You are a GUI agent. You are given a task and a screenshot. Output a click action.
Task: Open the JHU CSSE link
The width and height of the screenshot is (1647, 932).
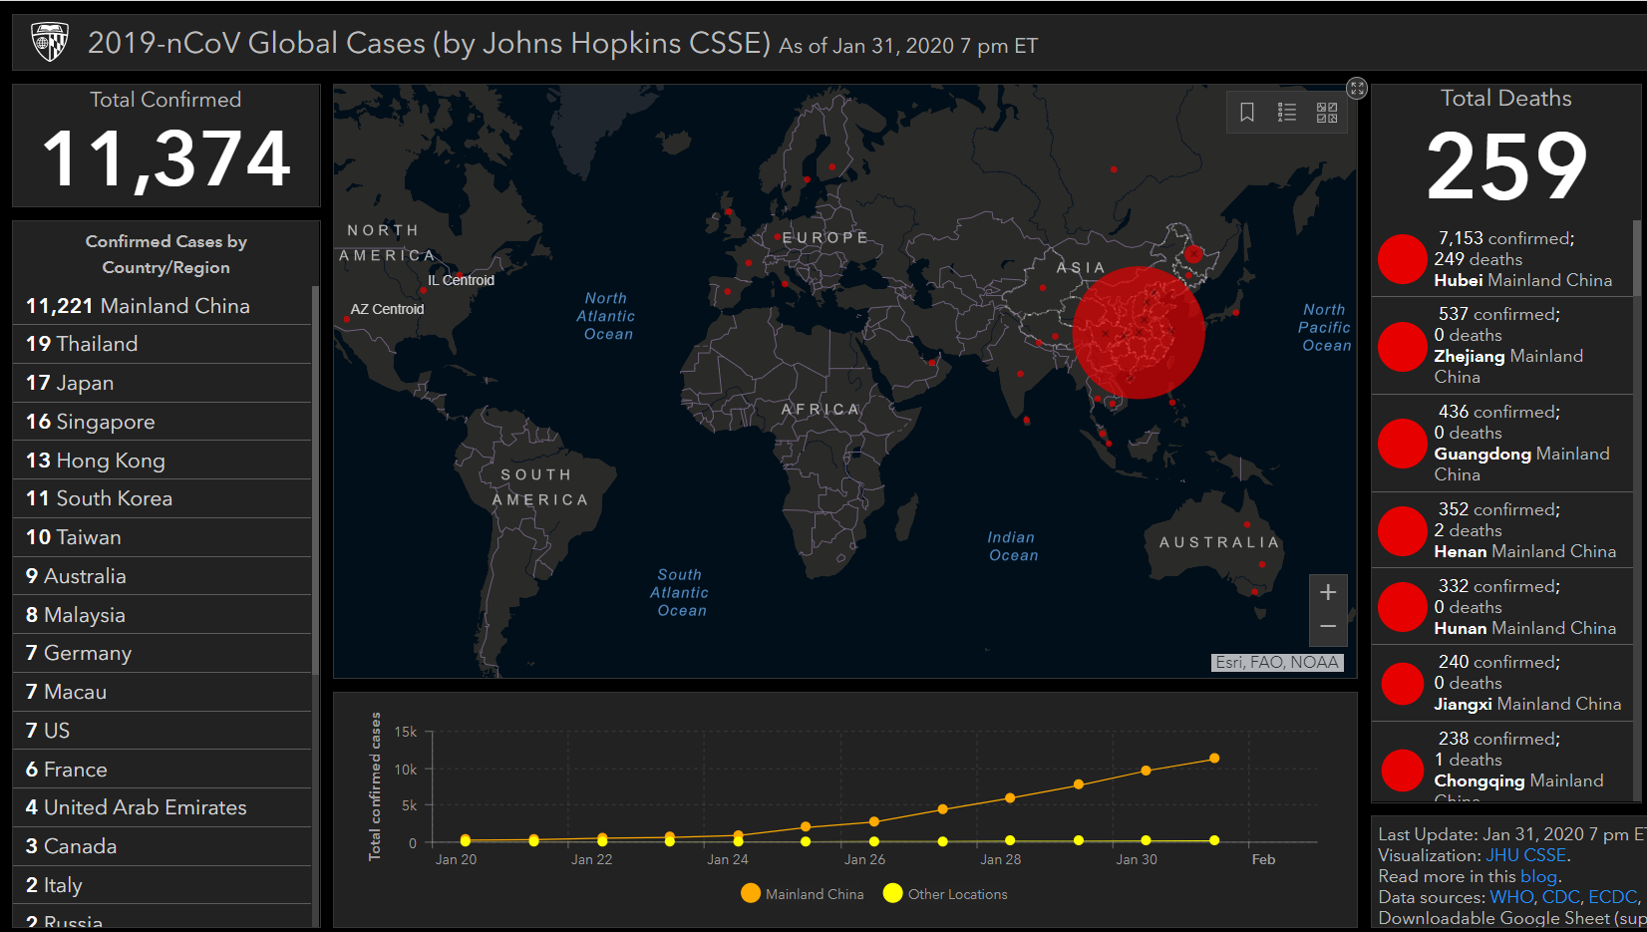point(1526,855)
